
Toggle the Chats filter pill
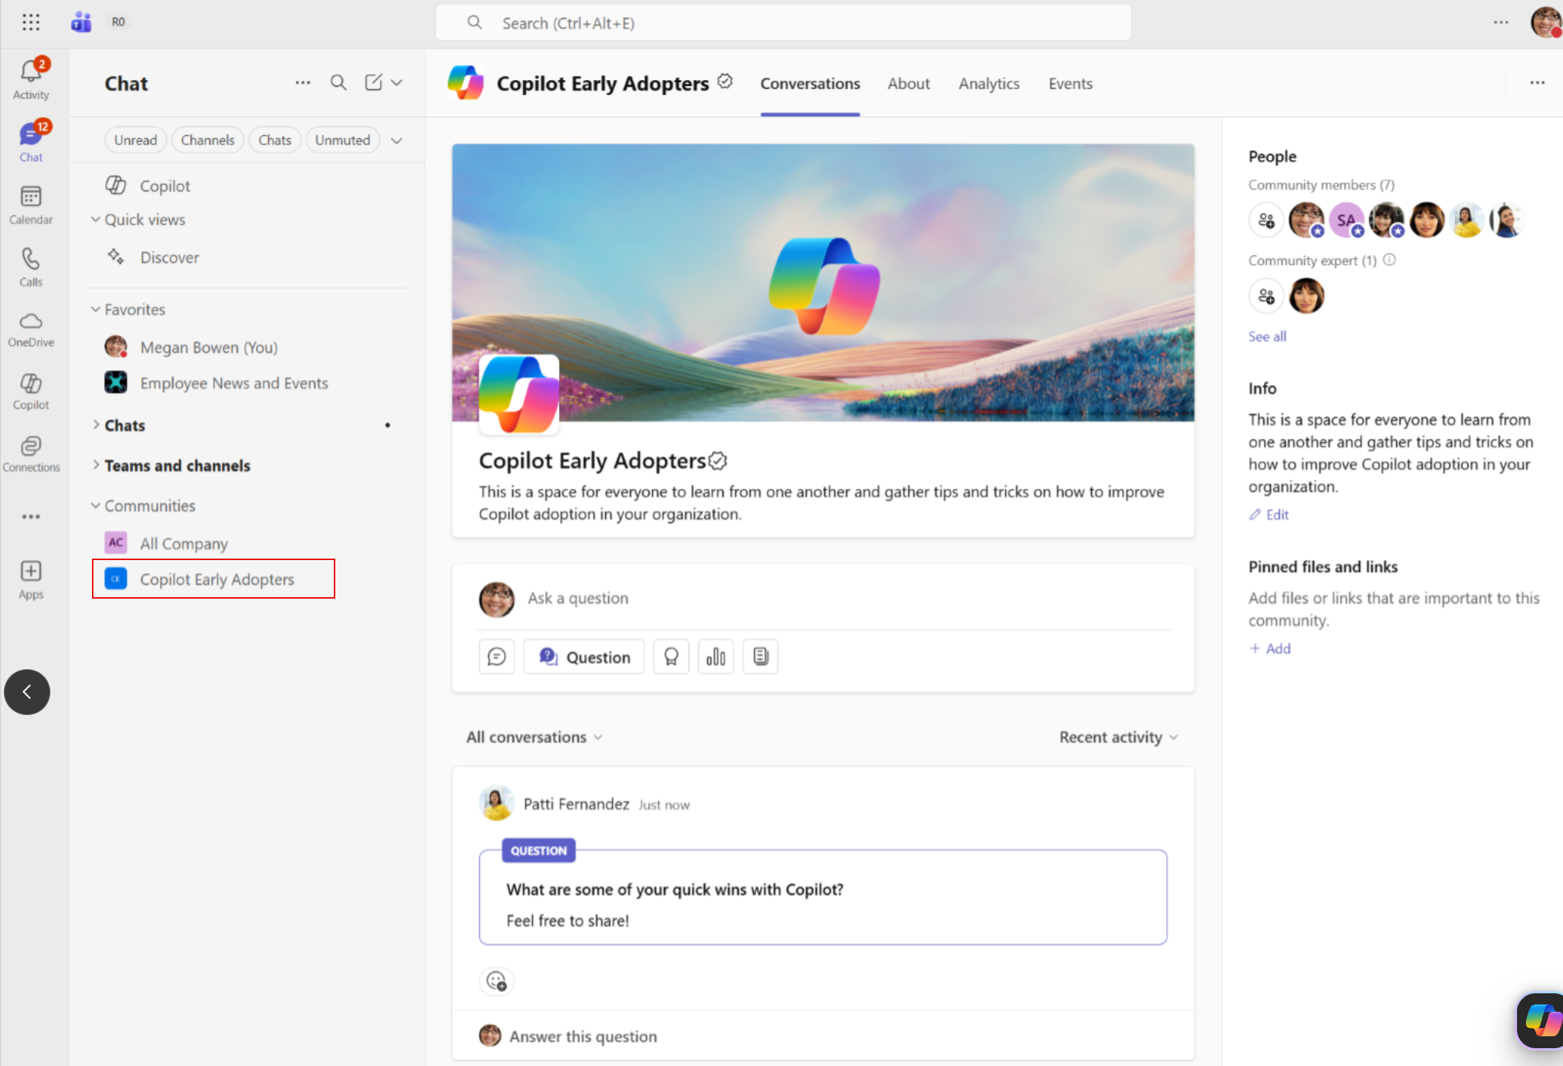(274, 139)
